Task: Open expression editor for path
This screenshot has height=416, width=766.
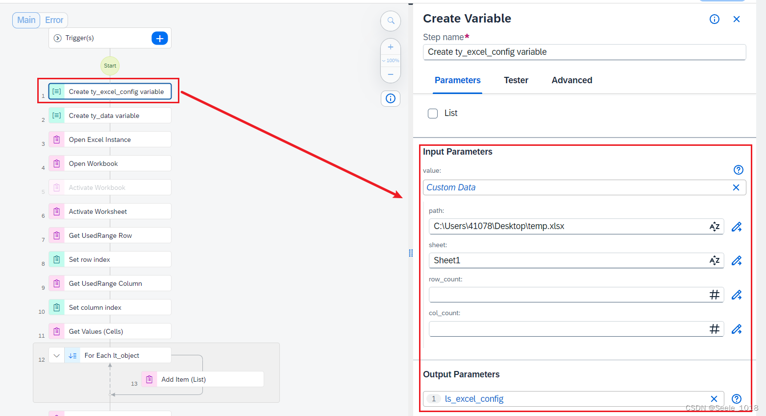Action: pyautogui.click(x=737, y=227)
